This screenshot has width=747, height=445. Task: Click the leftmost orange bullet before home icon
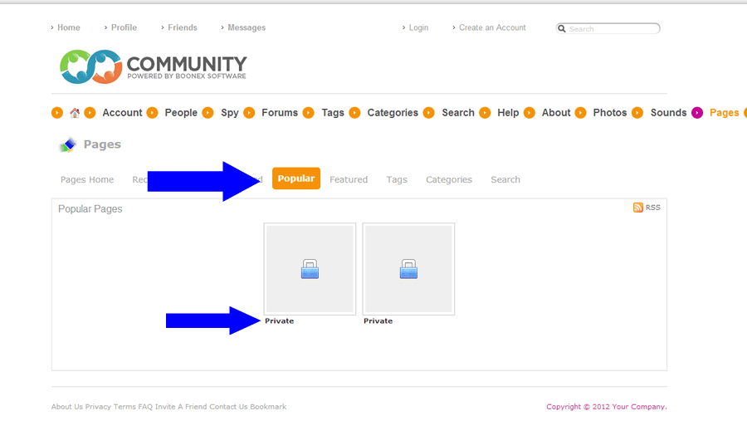tap(57, 113)
